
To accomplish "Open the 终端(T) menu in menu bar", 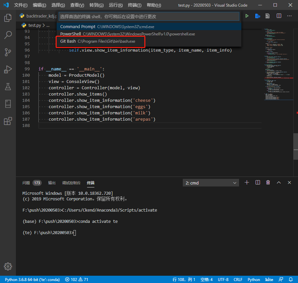I will point(134,5).
